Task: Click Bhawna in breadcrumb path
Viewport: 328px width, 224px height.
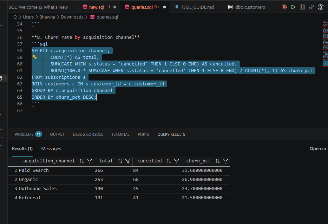Action: (x=47, y=17)
